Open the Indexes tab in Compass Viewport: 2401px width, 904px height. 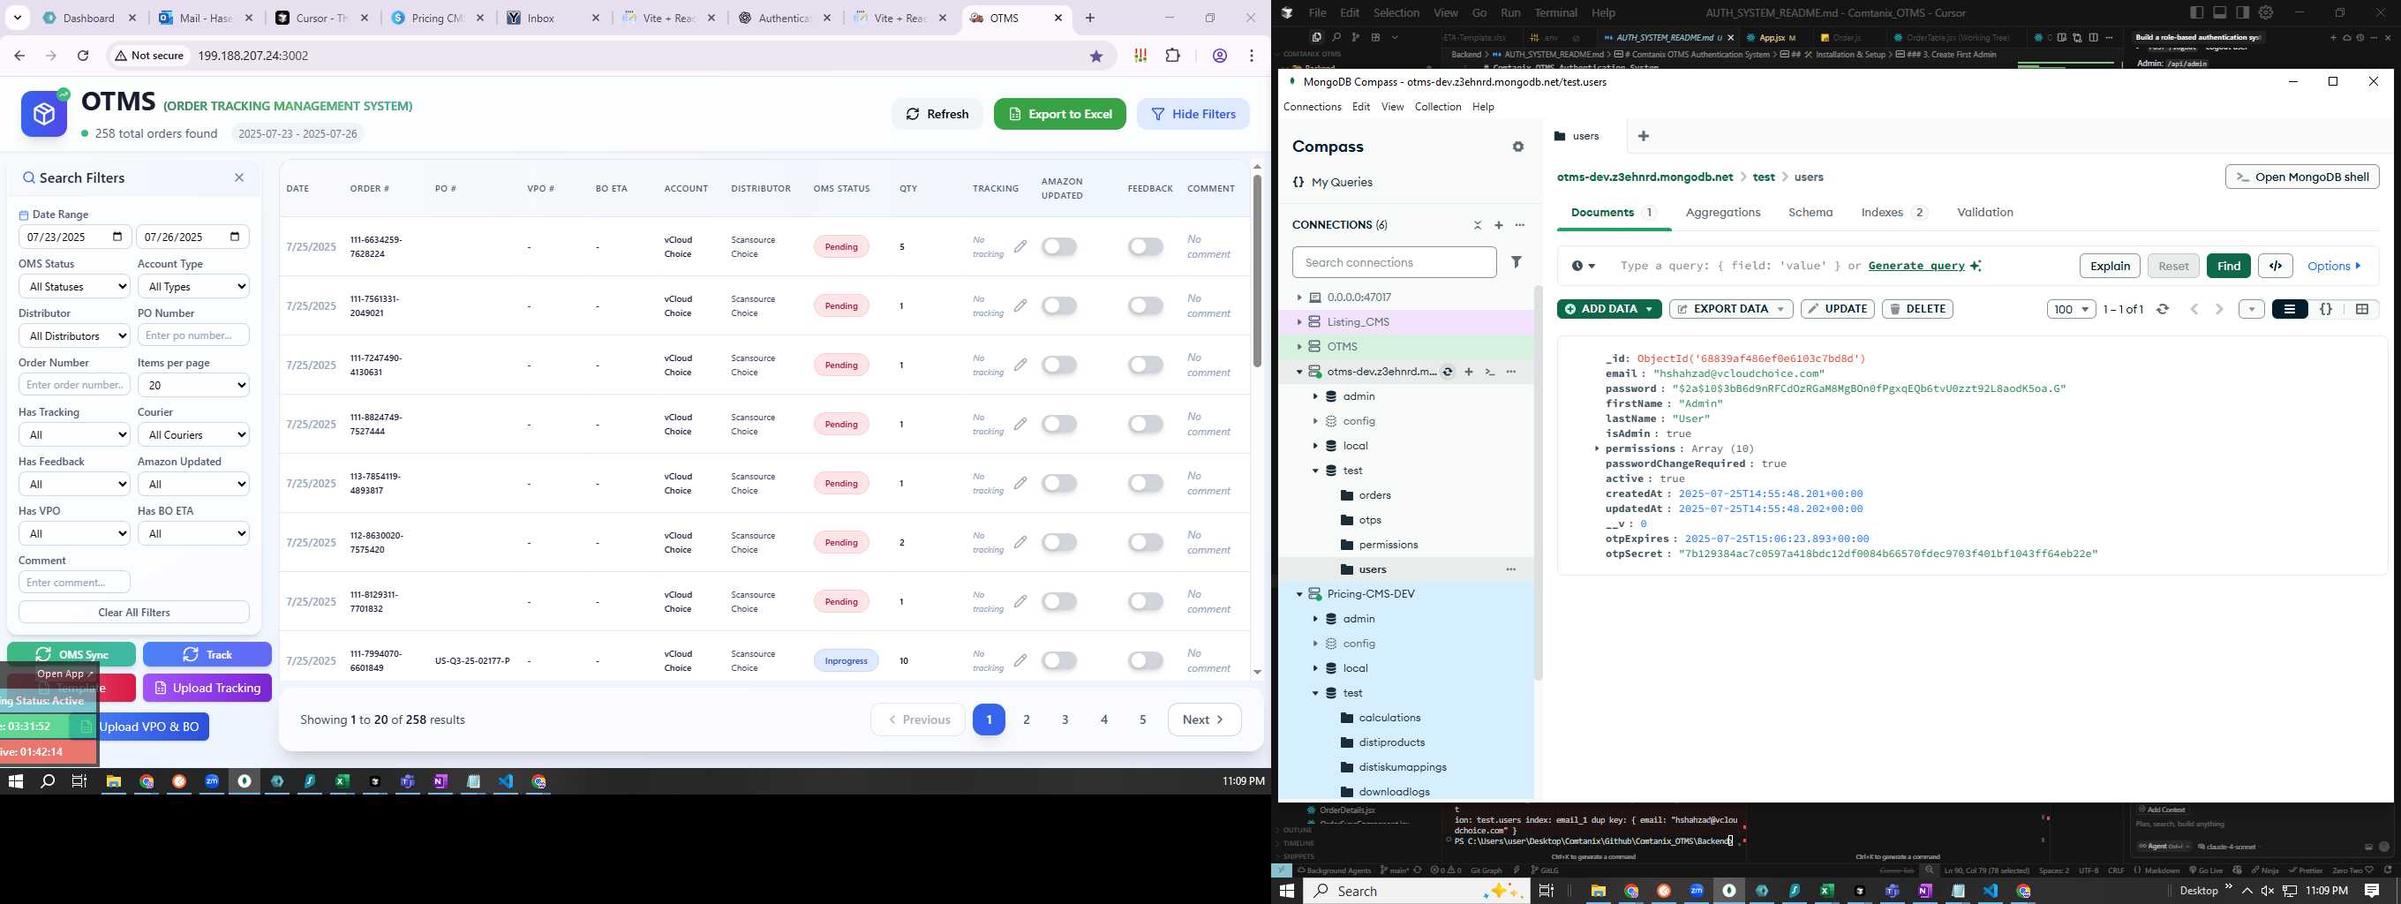pyautogui.click(x=1893, y=213)
